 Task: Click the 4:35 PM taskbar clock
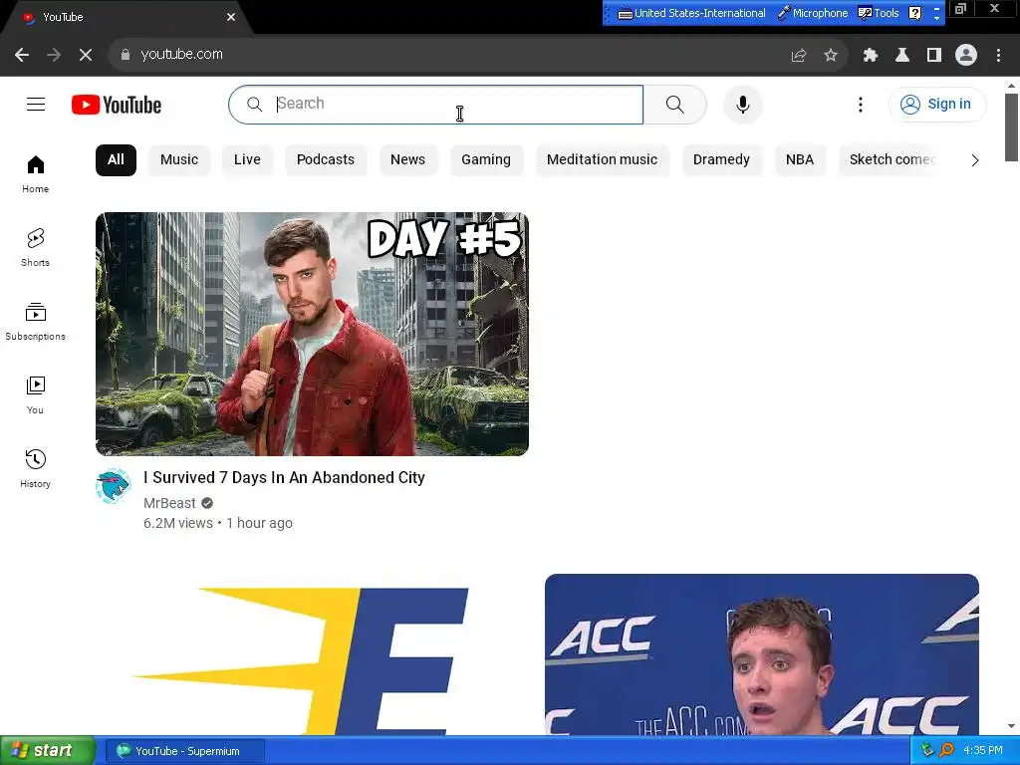[x=983, y=751]
